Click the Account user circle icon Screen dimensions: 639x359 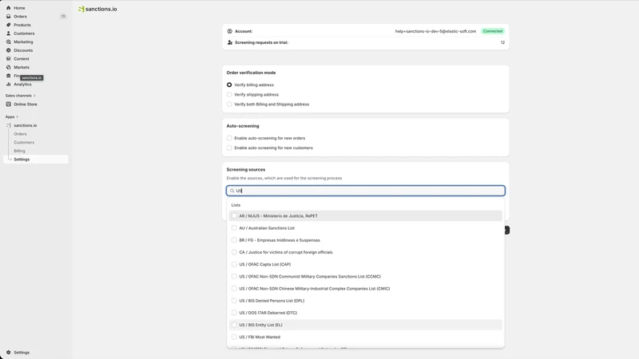coord(230,31)
